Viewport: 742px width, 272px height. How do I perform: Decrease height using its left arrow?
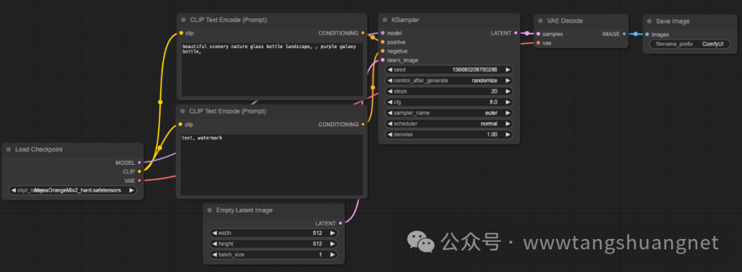(214, 244)
